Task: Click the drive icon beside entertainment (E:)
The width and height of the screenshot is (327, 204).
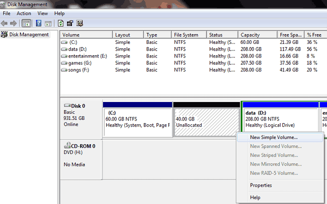Action: (64, 56)
